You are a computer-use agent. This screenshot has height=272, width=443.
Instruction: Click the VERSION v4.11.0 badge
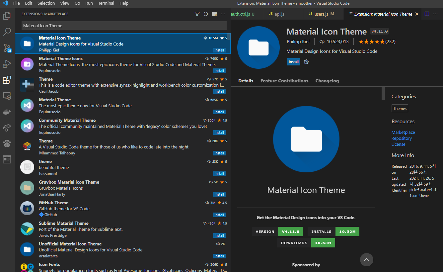point(277,231)
